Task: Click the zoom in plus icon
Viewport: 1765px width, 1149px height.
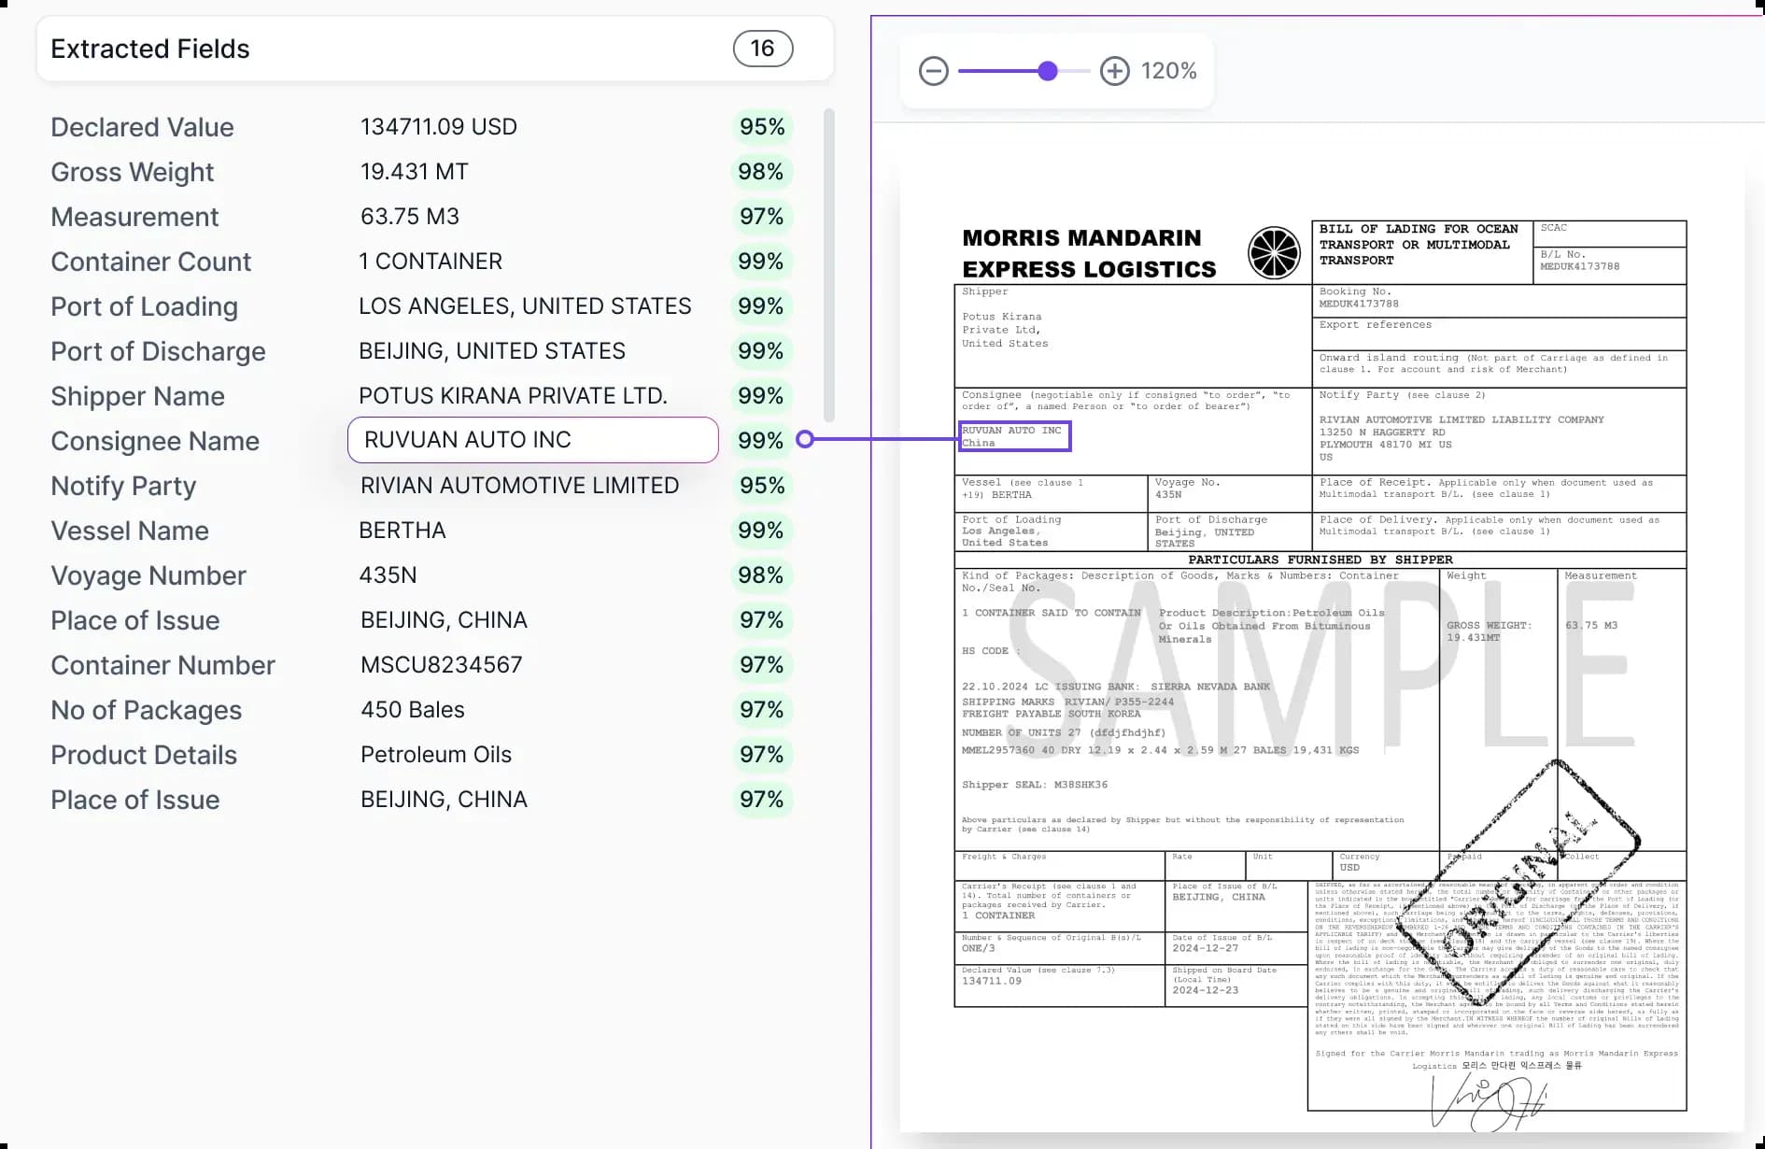Action: [1114, 71]
